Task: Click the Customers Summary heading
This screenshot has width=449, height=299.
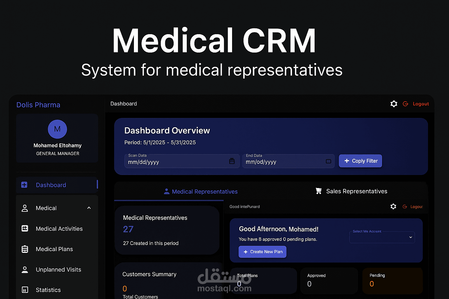Action: (x=149, y=274)
